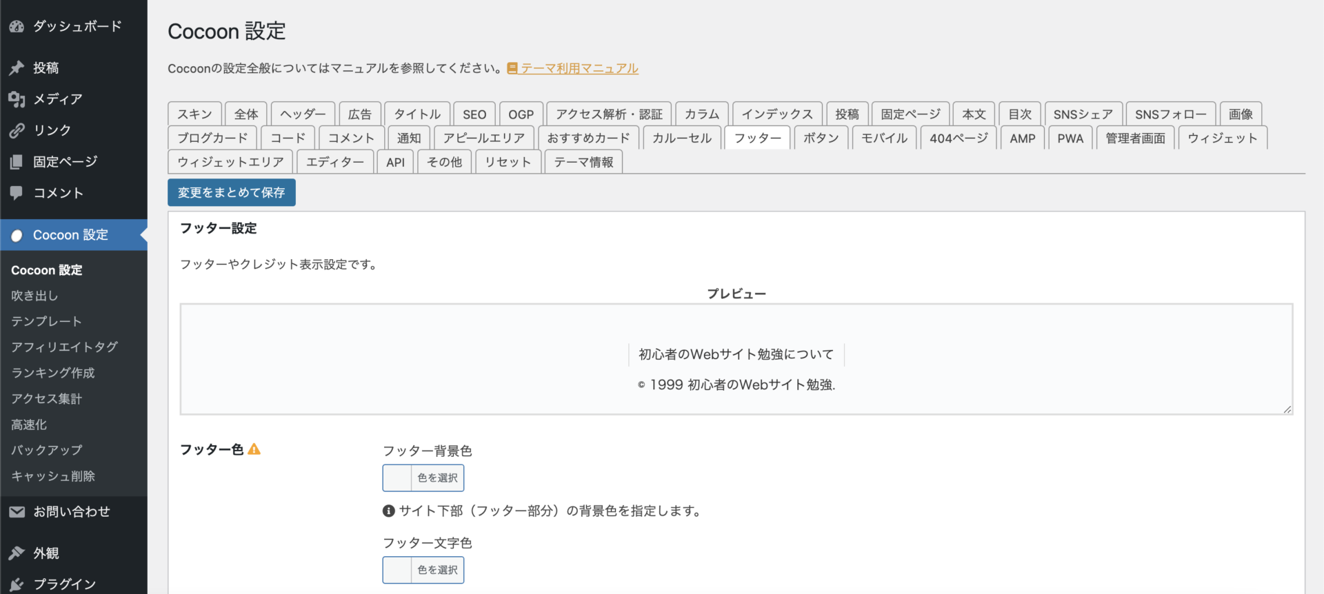Open the 固定ページ settings tab

tap(911, 114)
